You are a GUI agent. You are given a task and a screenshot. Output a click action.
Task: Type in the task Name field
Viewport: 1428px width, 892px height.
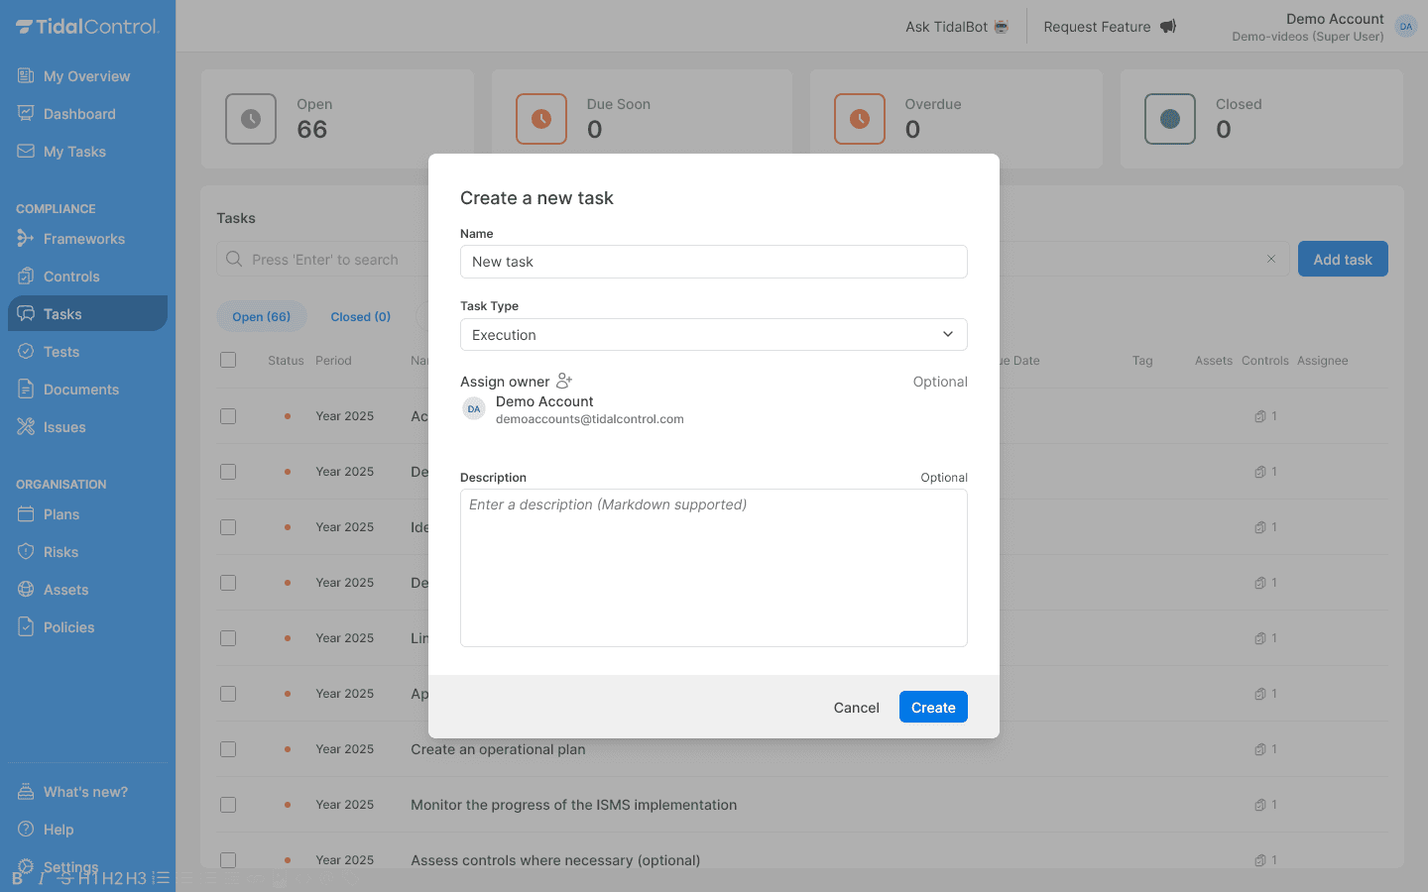[714, 262]
